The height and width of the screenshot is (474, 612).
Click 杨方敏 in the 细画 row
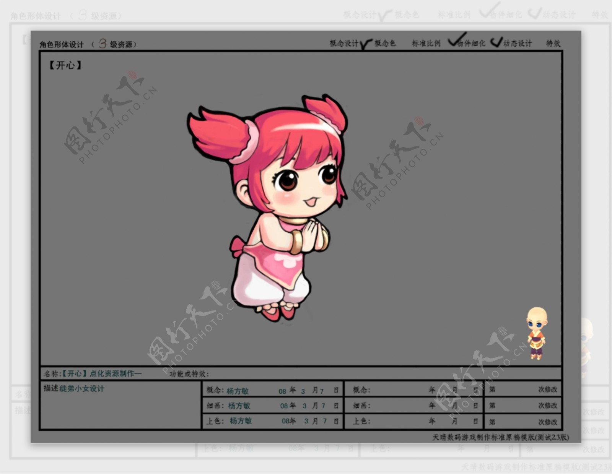point(239,406)
